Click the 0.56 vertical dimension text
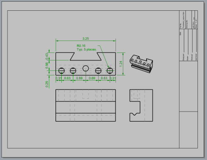 pyautogui.click(x=47, y=65)
